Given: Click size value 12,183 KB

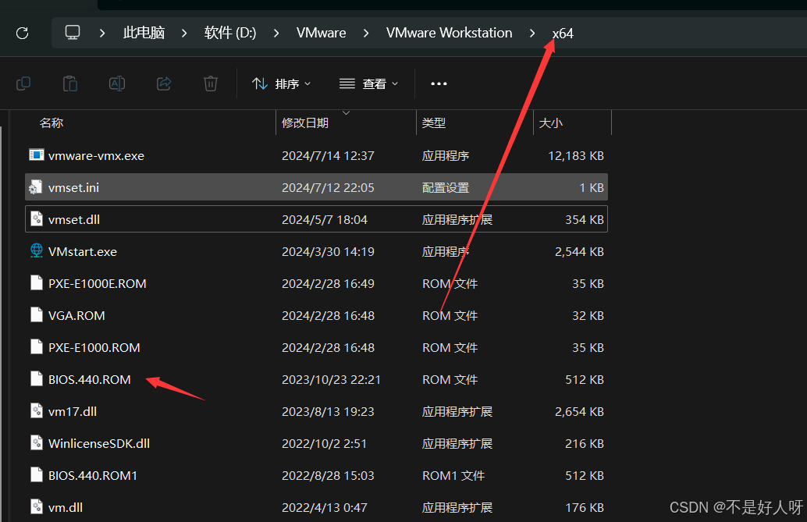Looking at the screenshot, I should pos(576,155).
